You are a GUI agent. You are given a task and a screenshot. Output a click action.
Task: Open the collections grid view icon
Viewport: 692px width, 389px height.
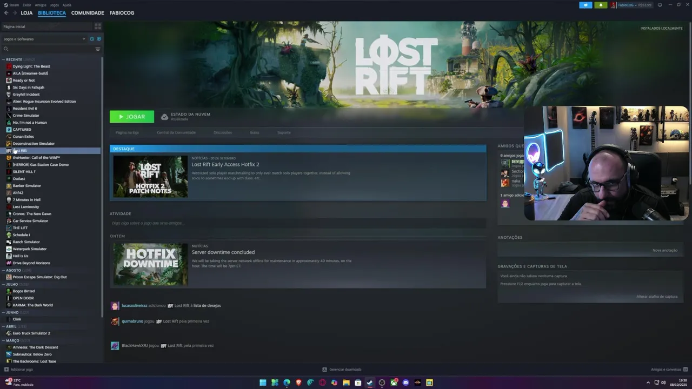coord(98,26)
